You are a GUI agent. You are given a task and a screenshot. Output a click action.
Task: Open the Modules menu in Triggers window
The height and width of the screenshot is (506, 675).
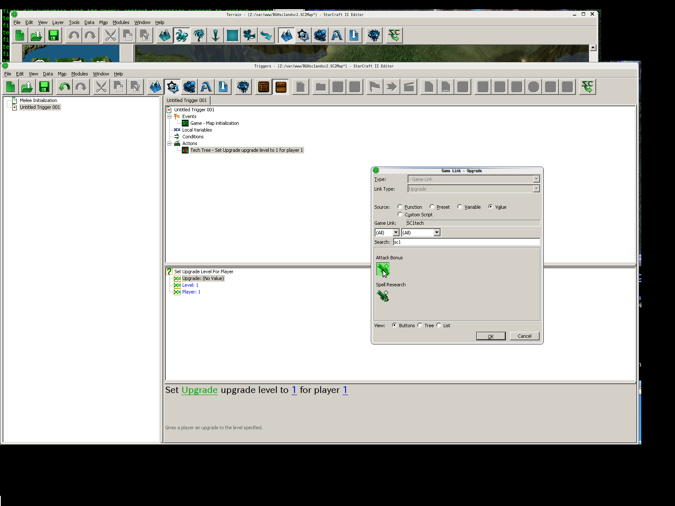point(79,74)
